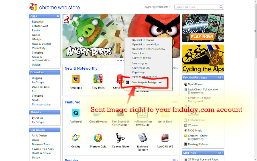Open News & weather category
257x161 pixels.
(41, 44)
